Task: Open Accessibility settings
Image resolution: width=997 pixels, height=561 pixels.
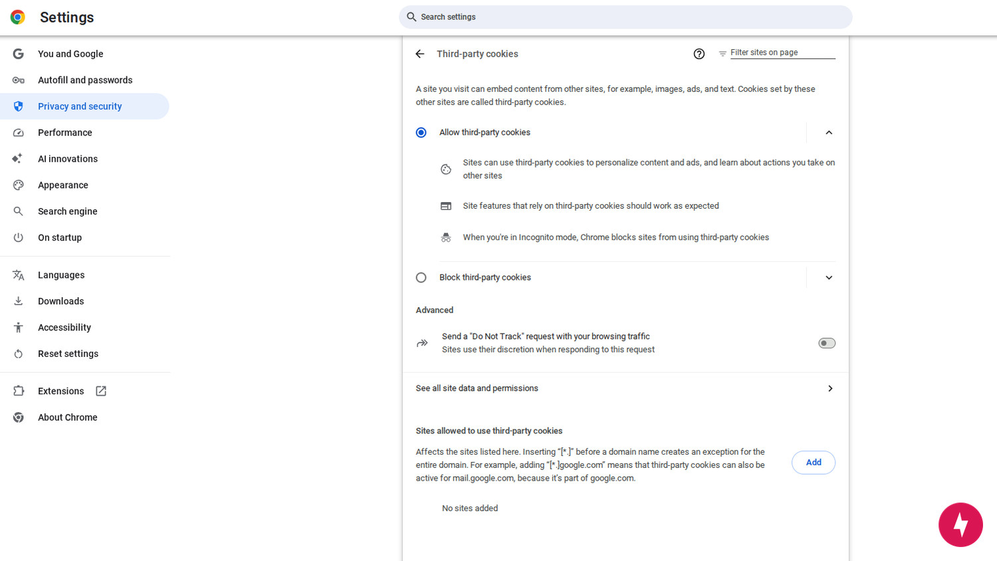Action: pos(84,328)
